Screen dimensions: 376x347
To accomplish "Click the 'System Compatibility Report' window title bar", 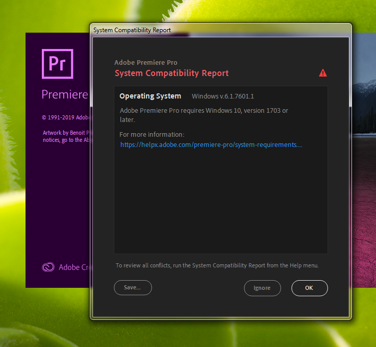I will [x=220, y=30].
